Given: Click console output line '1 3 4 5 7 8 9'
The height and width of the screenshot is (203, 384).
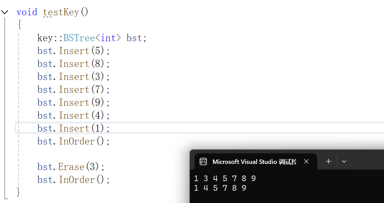Looking at the screenshot, I should pyautogui.click(x=225, y=179).
